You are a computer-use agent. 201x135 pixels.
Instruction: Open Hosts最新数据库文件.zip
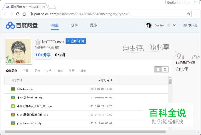coord(32,115)
